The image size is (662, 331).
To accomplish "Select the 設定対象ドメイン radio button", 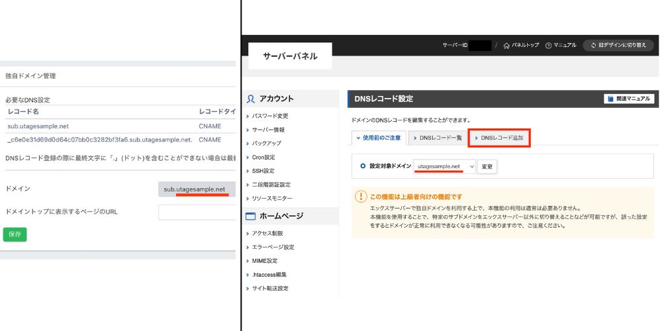I will [x=363, y=166].
